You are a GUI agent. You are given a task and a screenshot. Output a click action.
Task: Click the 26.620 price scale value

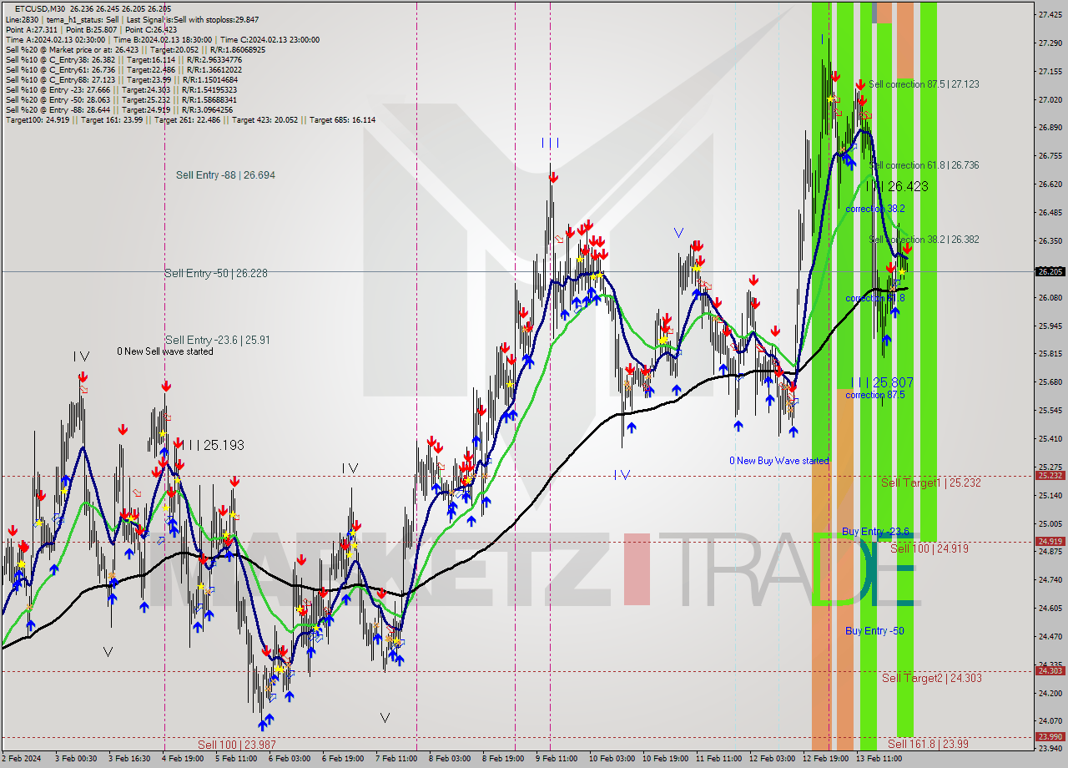(1050, 184)
